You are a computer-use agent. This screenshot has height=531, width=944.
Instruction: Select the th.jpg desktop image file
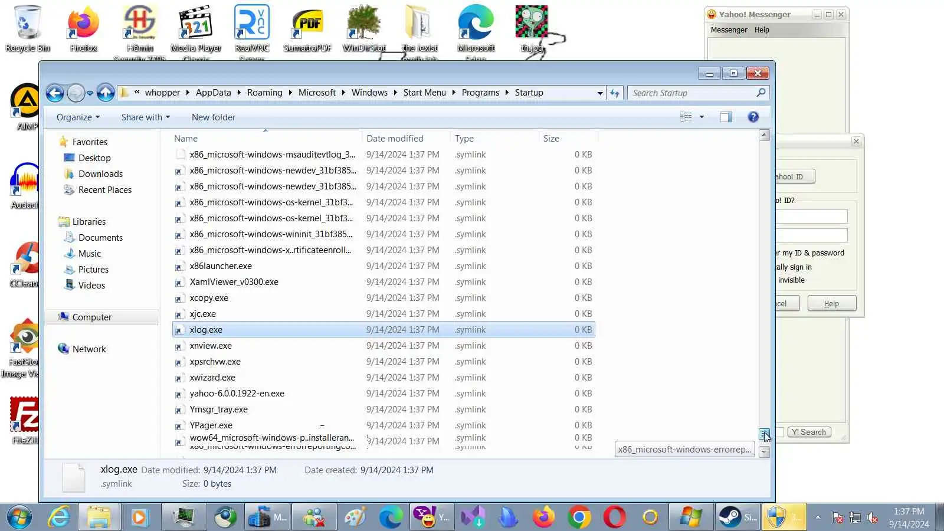pyautogui.click(x=532, y=28)
